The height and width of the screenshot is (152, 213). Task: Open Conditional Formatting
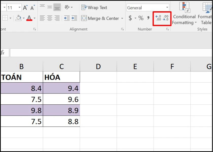[184, 13]
